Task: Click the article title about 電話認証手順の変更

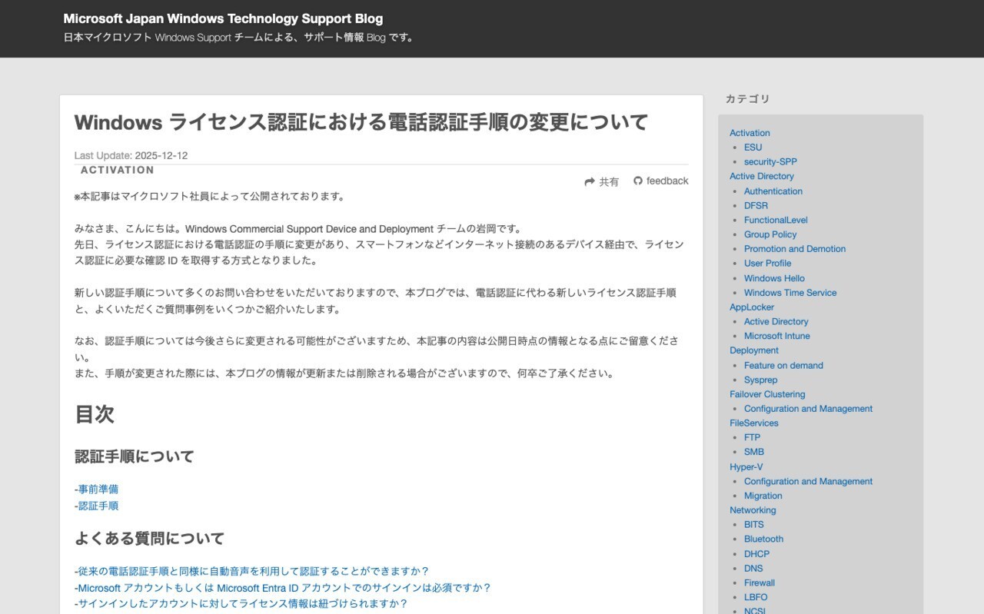Action: (x=361, y=122)
